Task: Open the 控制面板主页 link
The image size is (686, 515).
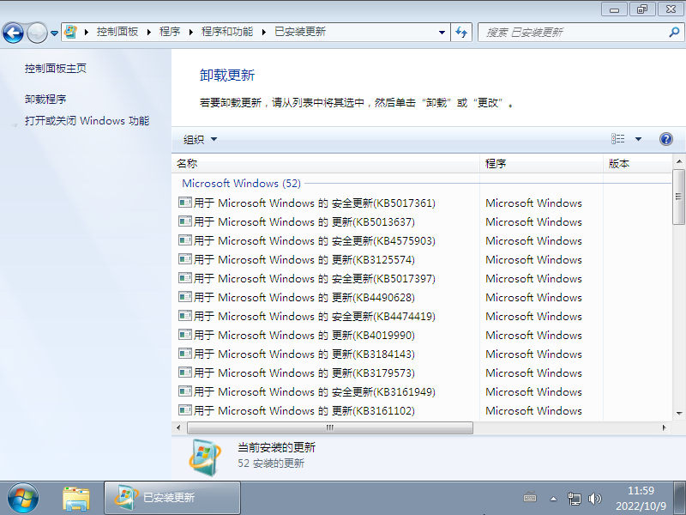Action: tap(56, 68)
